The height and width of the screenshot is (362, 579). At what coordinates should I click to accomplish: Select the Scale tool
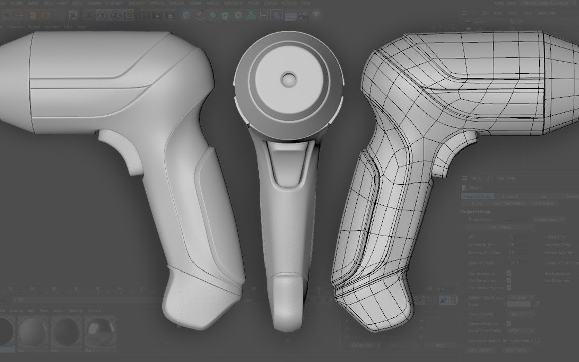(x=33, y=15)
